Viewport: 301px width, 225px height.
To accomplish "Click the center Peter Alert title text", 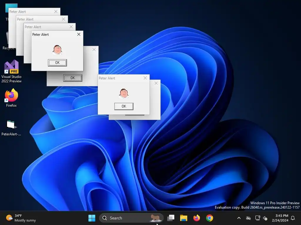I will coord(107,78).
